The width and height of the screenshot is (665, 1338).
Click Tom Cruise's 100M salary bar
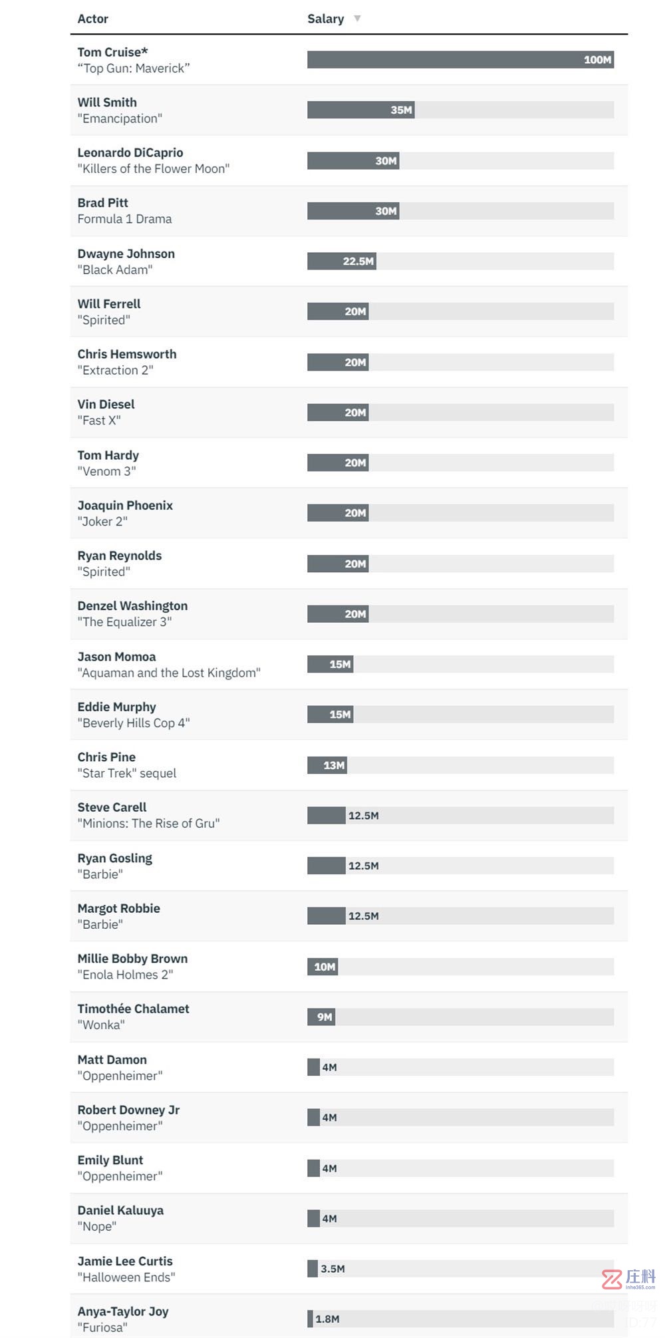coord(460,60)
